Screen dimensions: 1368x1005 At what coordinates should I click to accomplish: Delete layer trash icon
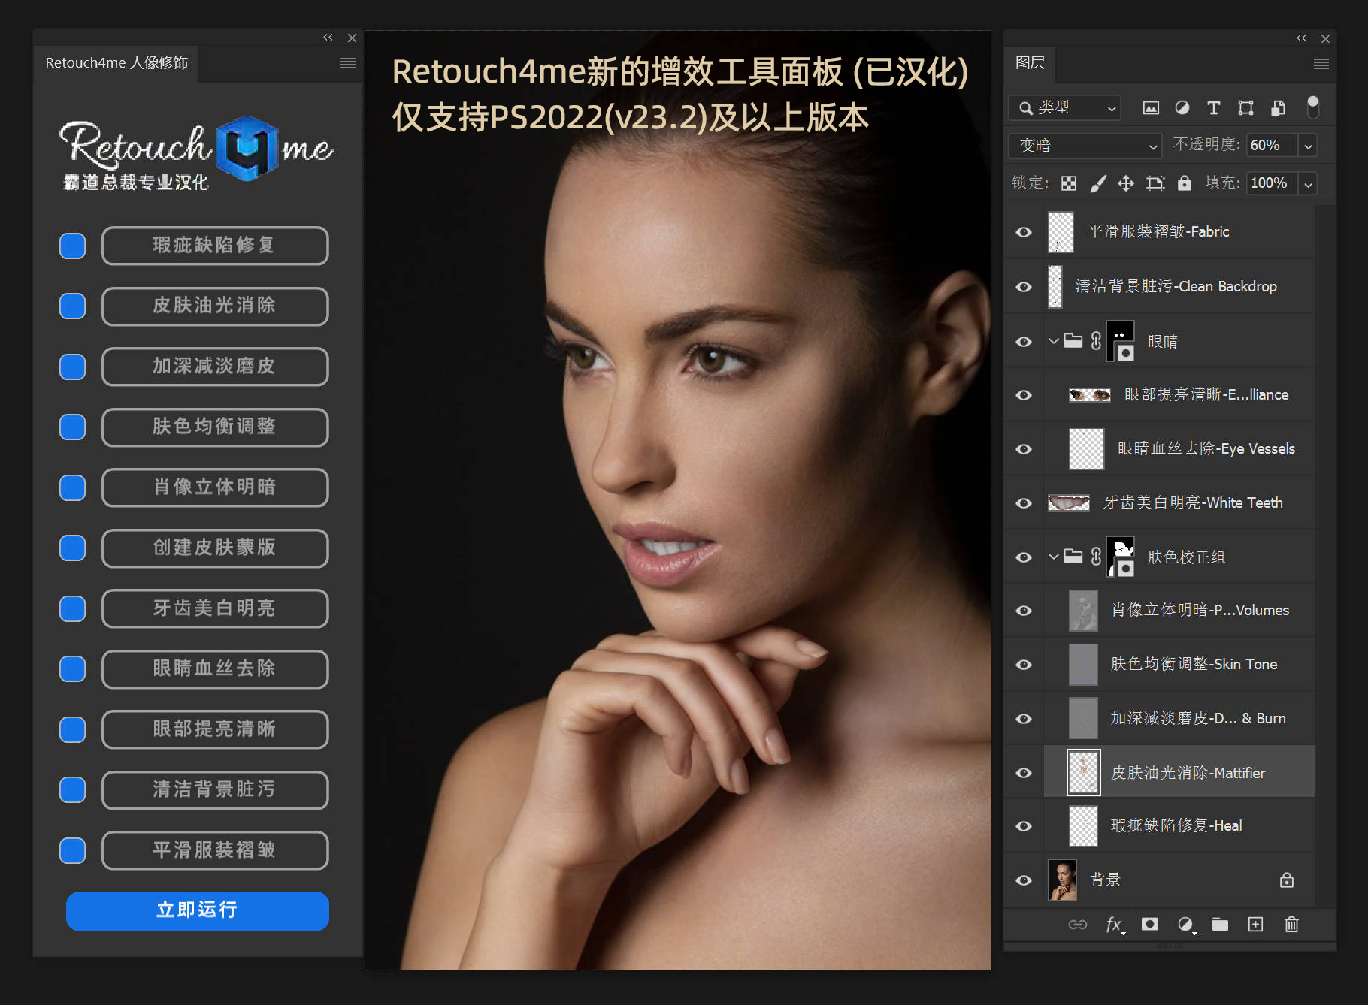1291,925
